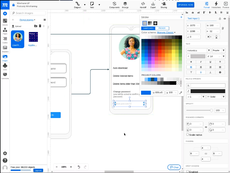The width and height of the screenshot is (230, 173).
Task: Apply bold text formatting
Action: (x=191, y=62)
